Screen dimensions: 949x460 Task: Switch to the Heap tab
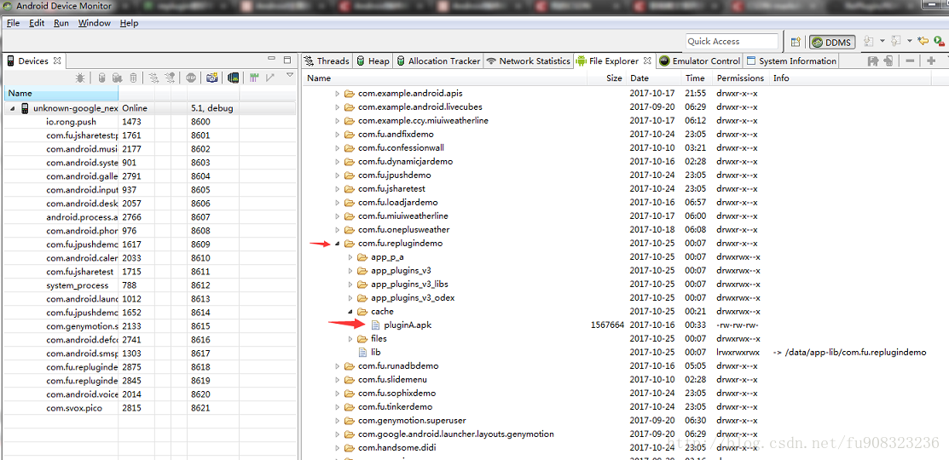click(x=373, y=61)
